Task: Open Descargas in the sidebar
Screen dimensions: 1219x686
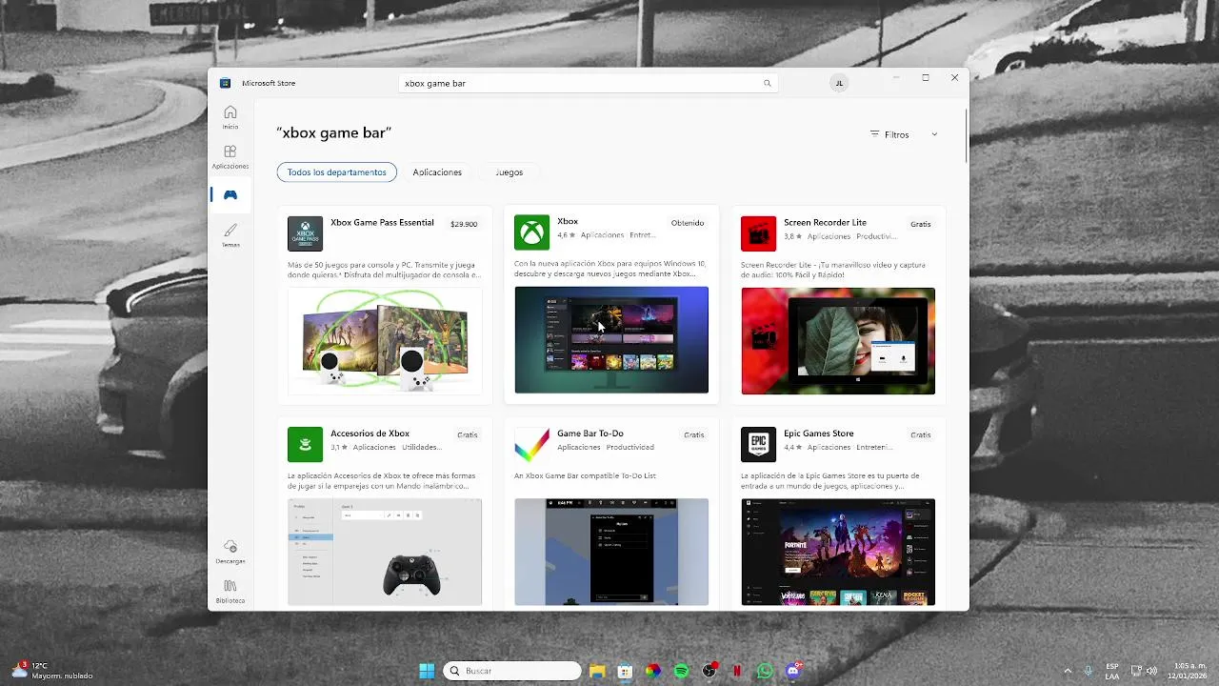Action: coord(230,552)
